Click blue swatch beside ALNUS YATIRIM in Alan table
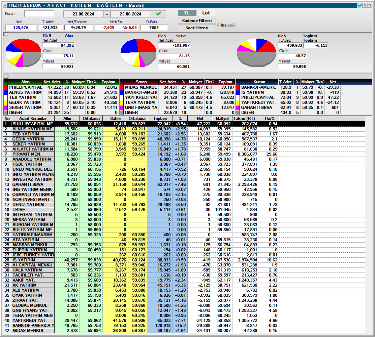Viewport: 375px width, 337px height. [6, 92]
